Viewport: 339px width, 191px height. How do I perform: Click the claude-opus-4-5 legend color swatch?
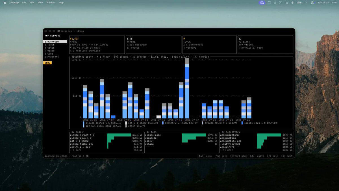(242, 123)
